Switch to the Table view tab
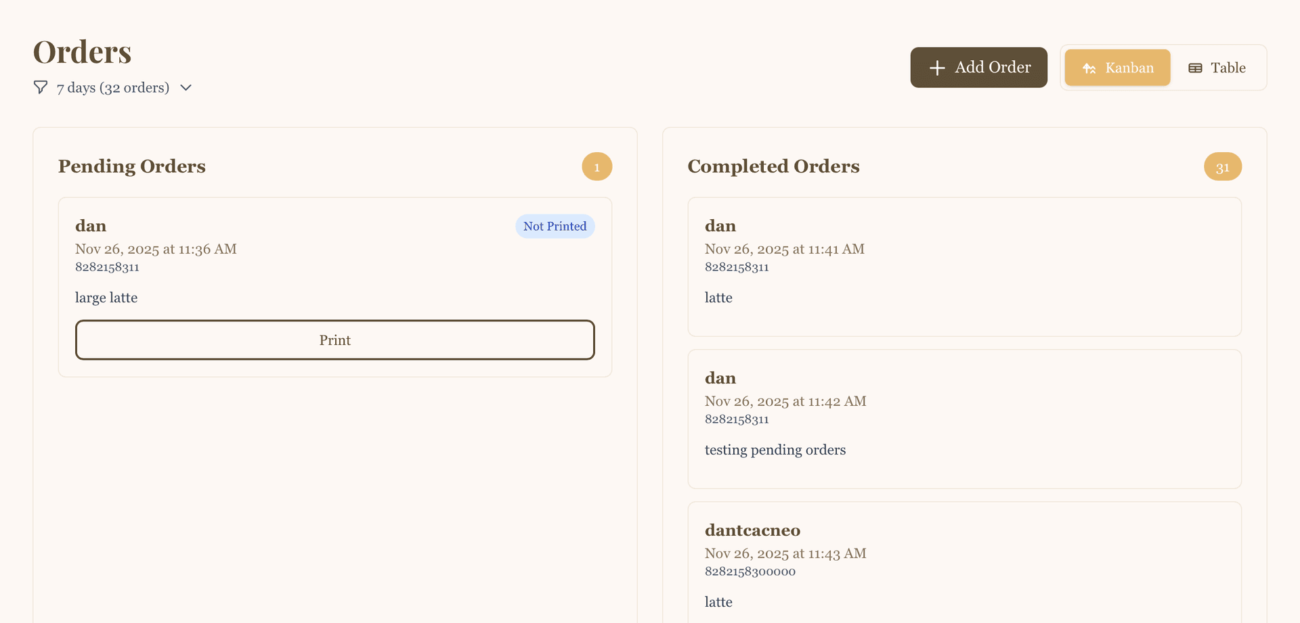Screen dimensions: 1300x623 click(x=1217, y=68)
